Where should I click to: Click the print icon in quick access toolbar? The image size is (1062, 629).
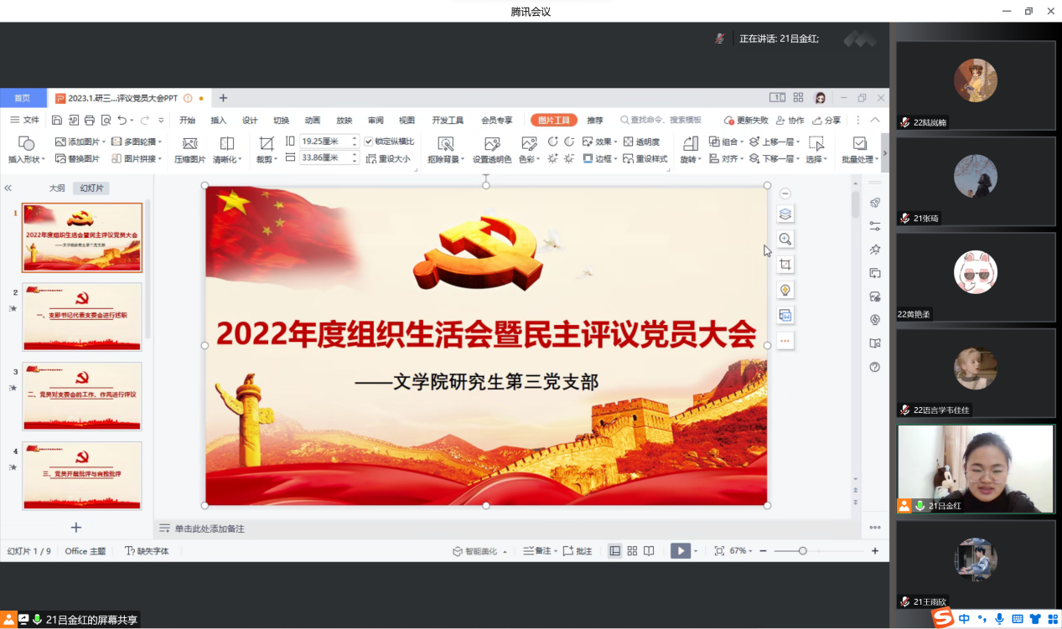(x=89, y=121)
